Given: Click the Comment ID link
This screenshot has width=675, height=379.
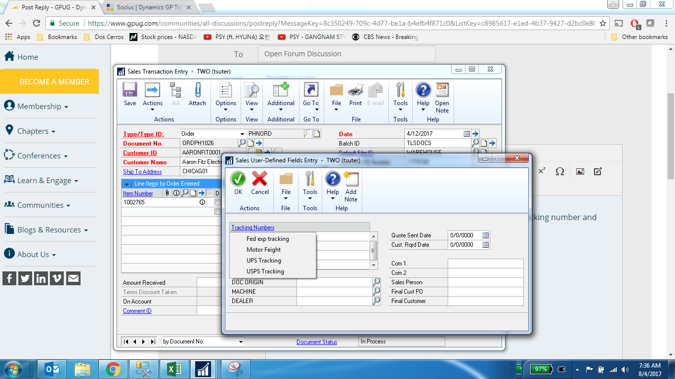Looking at the screenshot, I should 137,311.
